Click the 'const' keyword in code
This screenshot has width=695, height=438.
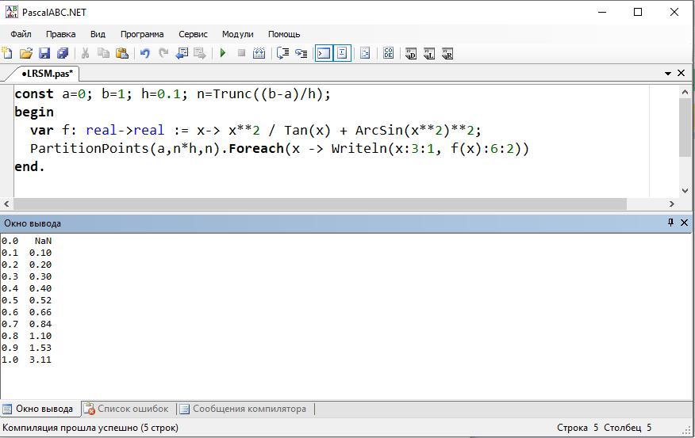(34, 93)
